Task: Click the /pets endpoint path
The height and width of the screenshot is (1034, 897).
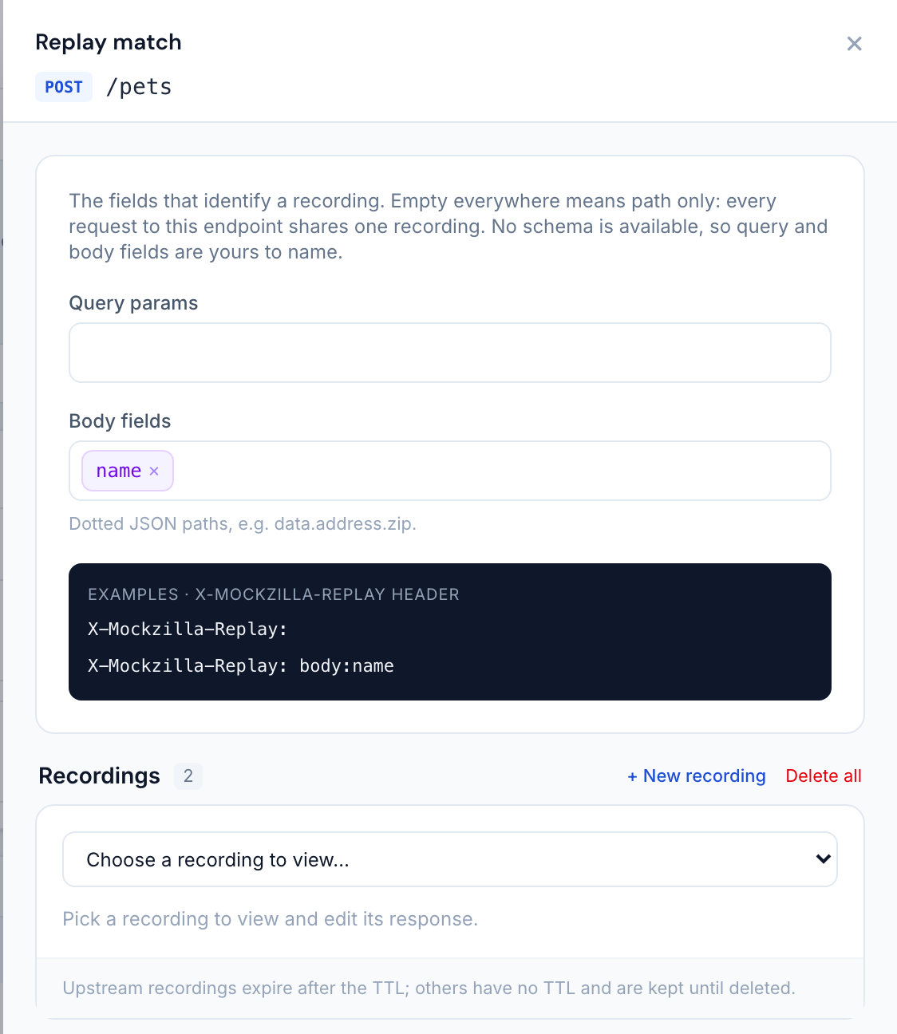Action: click(x=139, y=86)
